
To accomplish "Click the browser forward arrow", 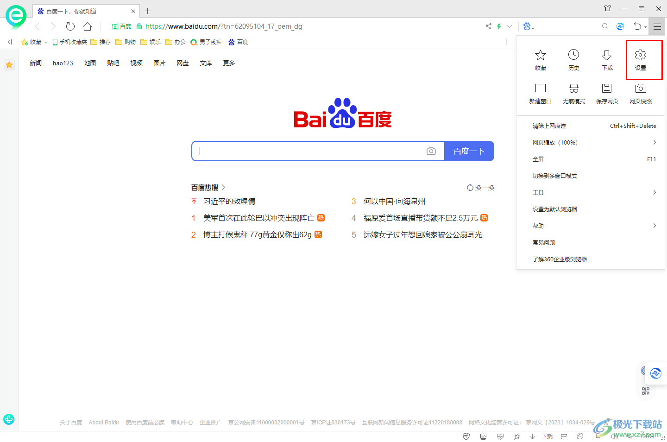I will point(53,26).
